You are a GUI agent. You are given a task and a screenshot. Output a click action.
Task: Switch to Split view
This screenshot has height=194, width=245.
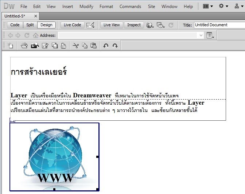click(x=30, y=25)
